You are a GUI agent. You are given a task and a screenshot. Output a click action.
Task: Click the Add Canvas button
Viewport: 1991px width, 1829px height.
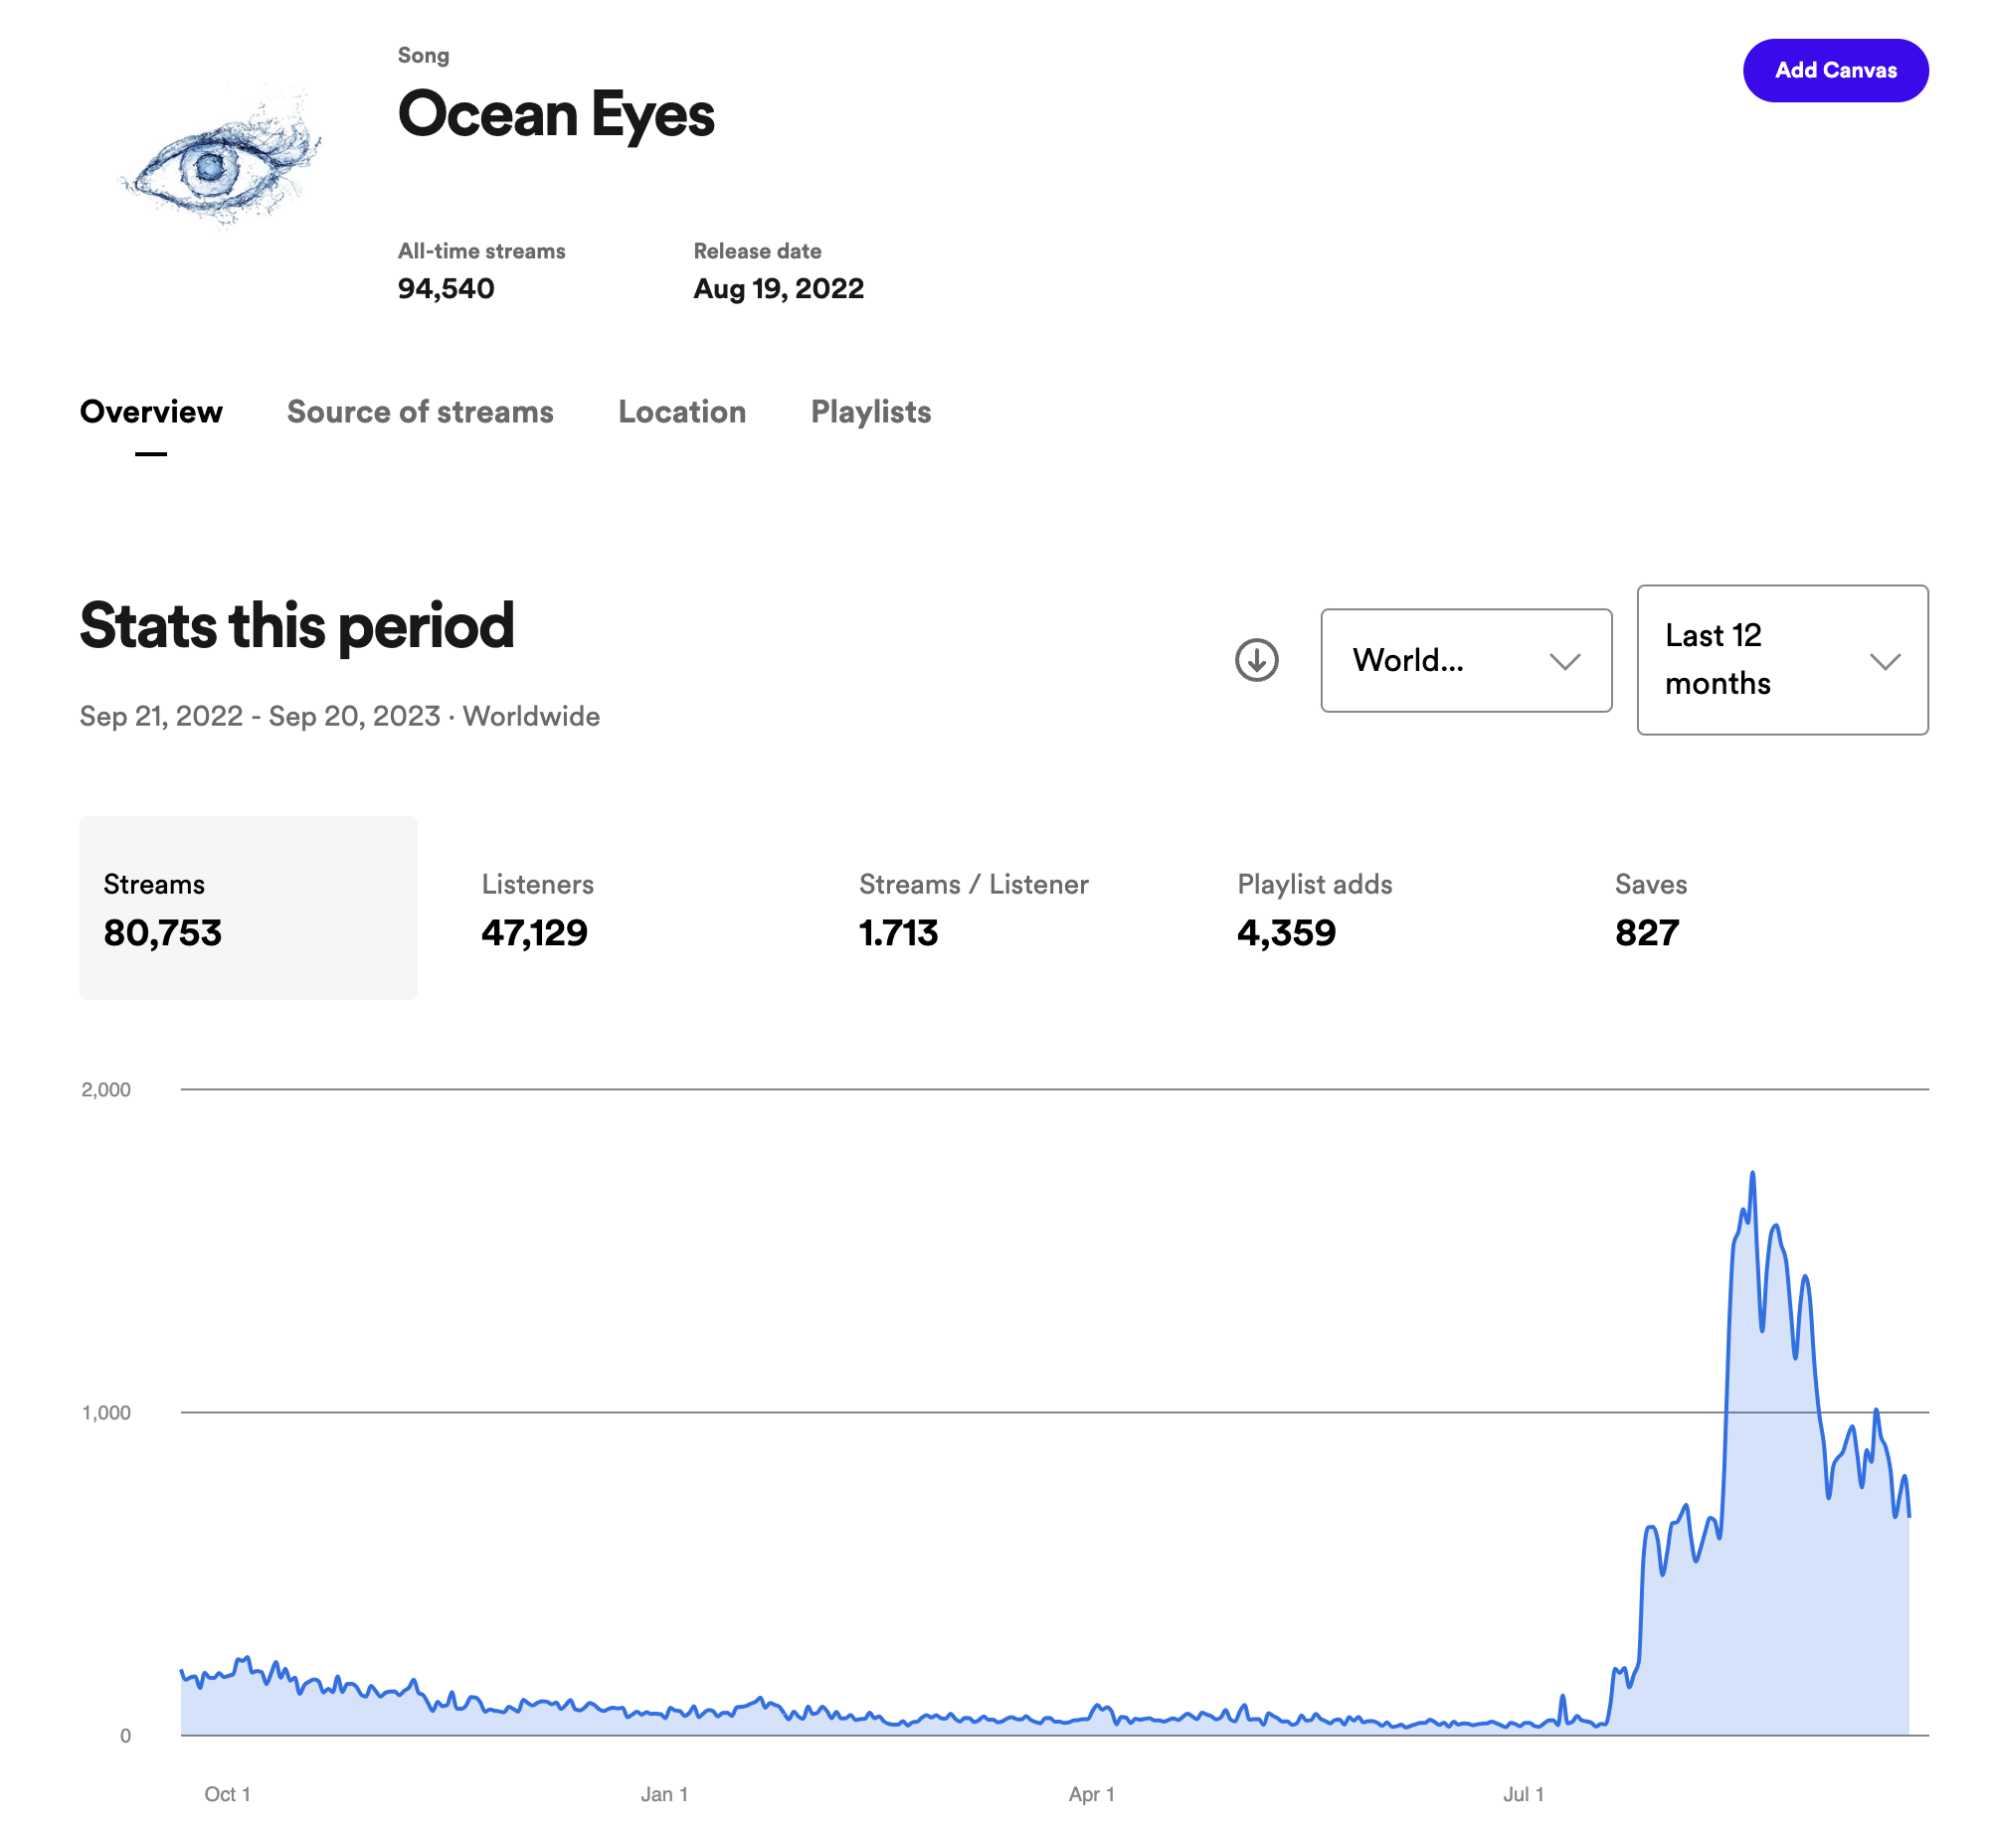tap(1835, 71)
